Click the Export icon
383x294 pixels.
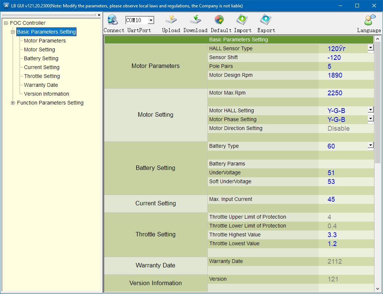coord(266,20)
